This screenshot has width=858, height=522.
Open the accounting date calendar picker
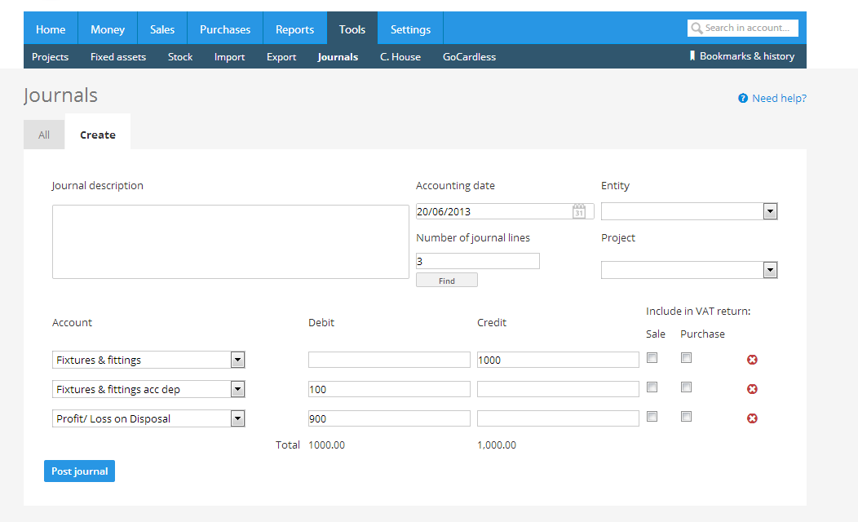click(x=579, y=211)
